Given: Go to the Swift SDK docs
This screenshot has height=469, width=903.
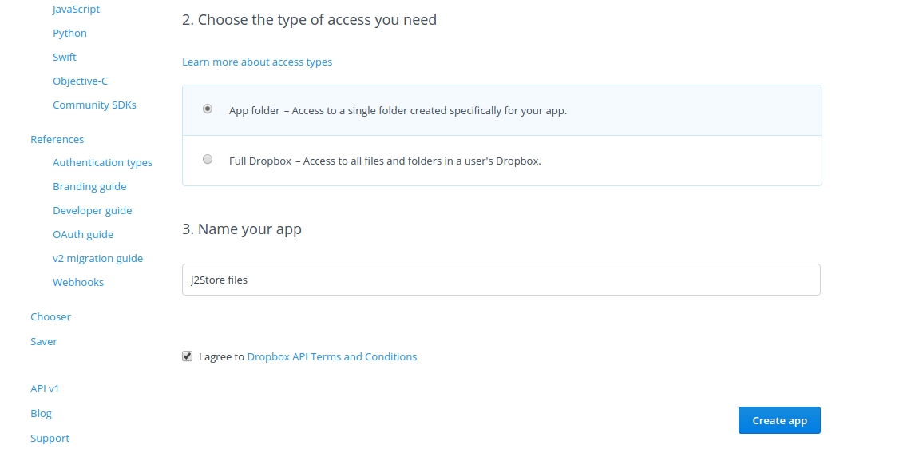Looking at the screenshot, I should coord(65,57).
